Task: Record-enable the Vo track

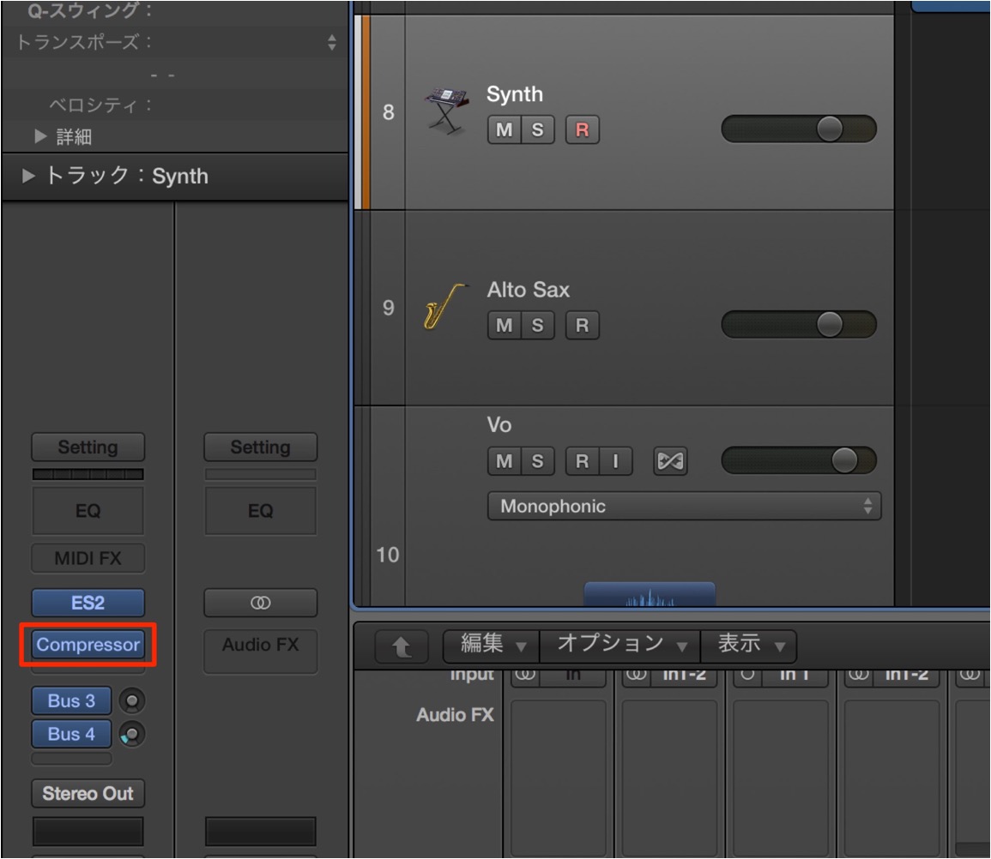Action: pos(582,461)
